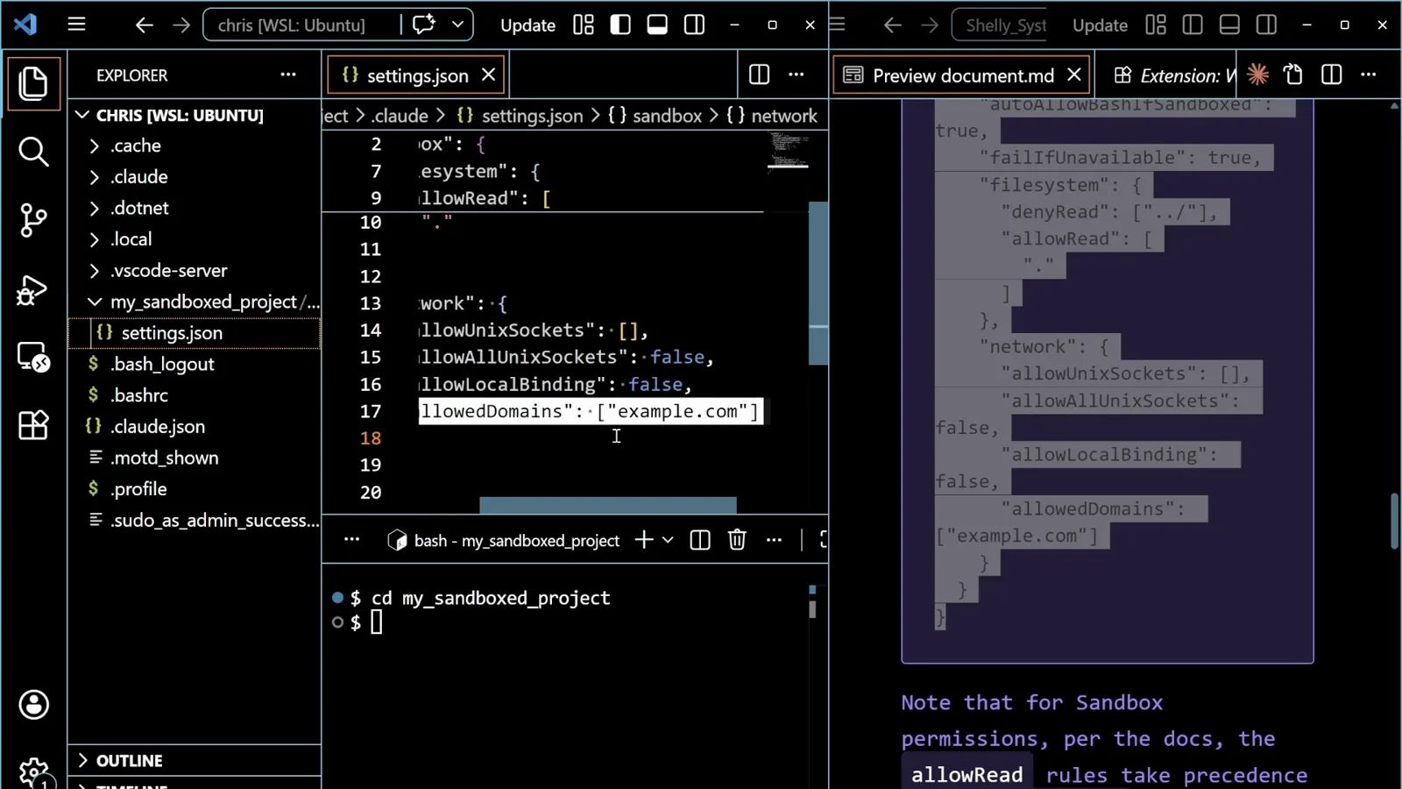Image resolution: width=1402 pixels, height=789 pixels.
Task: Open the Search view icon
Action: point(33,152)
